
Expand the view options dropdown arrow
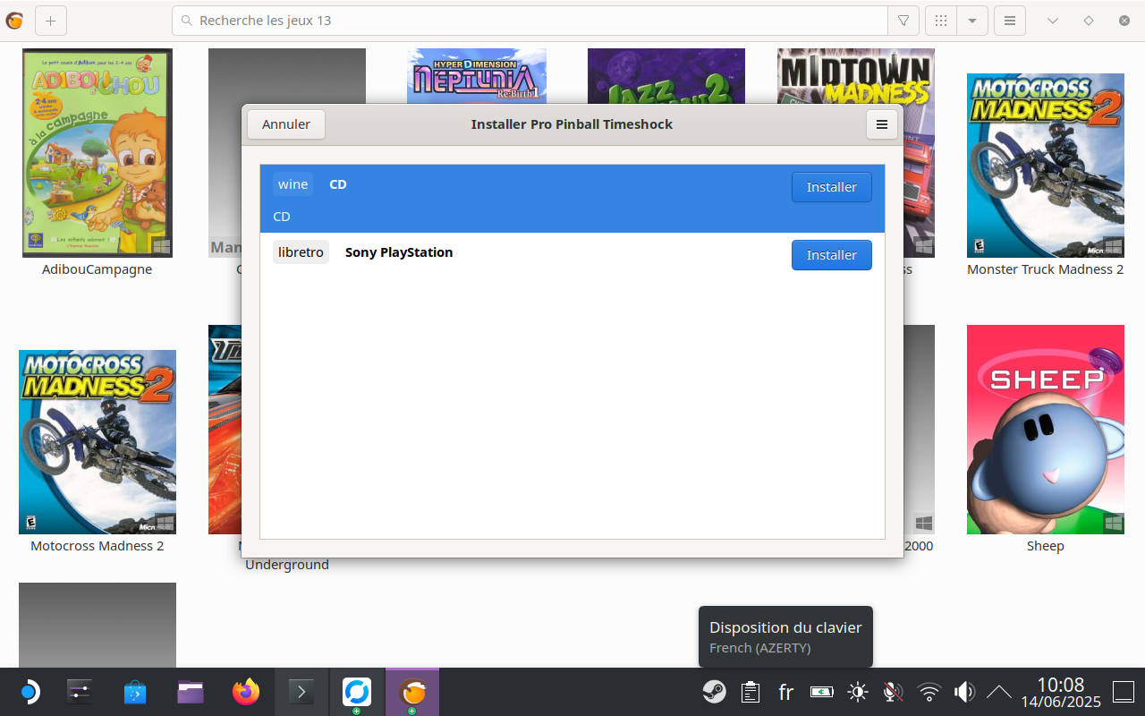tap(972, 20)
